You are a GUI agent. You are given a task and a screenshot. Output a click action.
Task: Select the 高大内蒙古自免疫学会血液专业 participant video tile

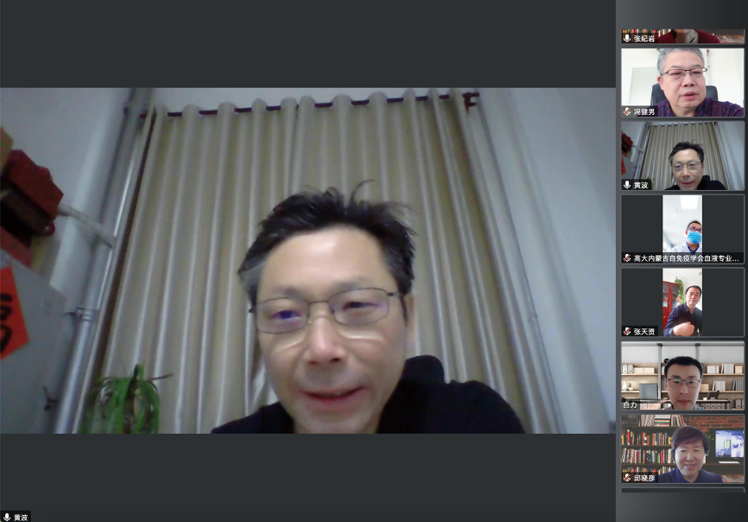pyautogui.click(x=682, y=229)
